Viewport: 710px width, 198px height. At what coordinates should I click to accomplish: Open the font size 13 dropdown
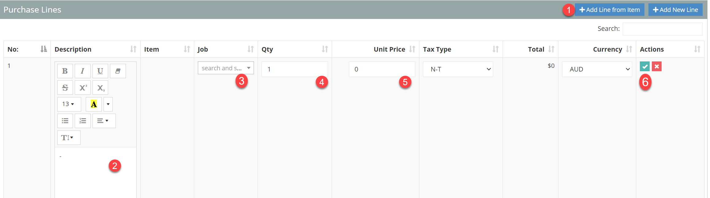69,104
